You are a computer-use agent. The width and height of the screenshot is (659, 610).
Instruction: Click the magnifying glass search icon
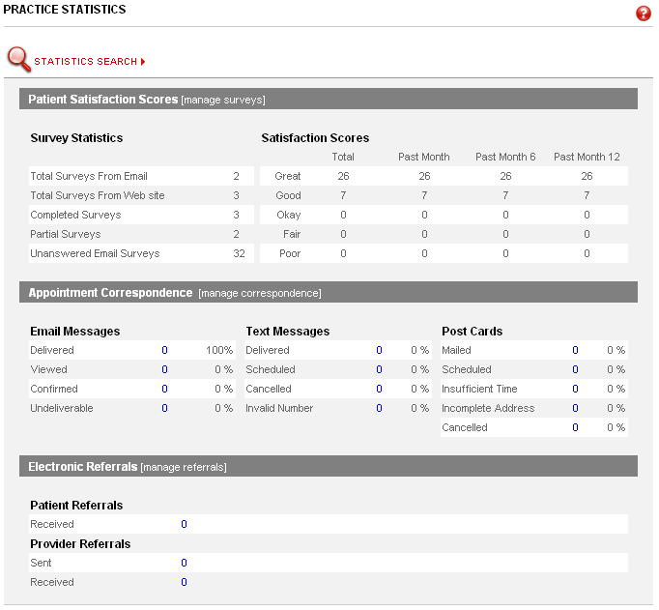point(18,60)
